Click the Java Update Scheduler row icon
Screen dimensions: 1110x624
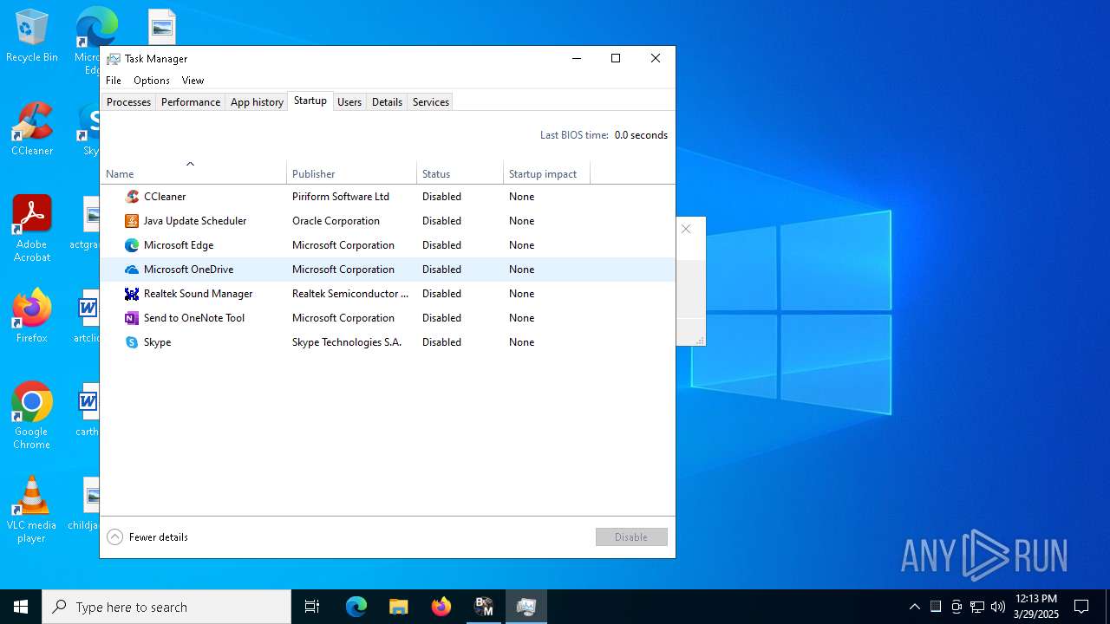coord(132,221)
